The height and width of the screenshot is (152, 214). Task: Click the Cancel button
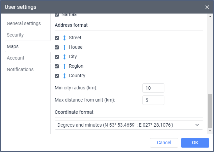pos(164,143)
